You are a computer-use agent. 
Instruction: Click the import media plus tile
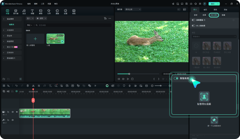35,39
